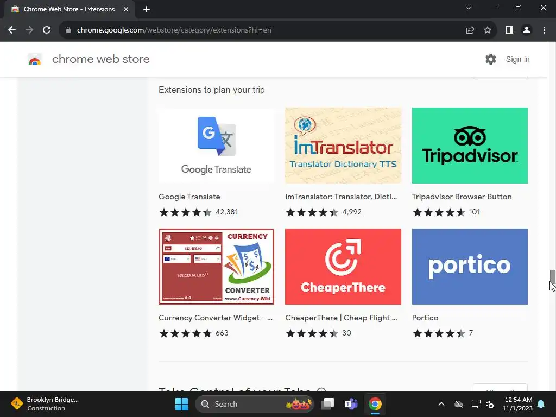Click Google Translate's star rating
Screen dimensions: 556x417
[186, 212]
